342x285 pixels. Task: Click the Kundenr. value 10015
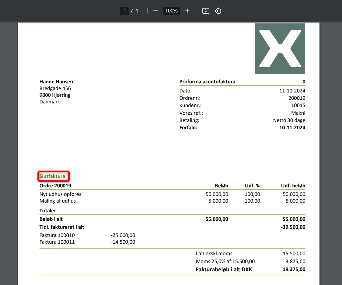pos(298,106)
